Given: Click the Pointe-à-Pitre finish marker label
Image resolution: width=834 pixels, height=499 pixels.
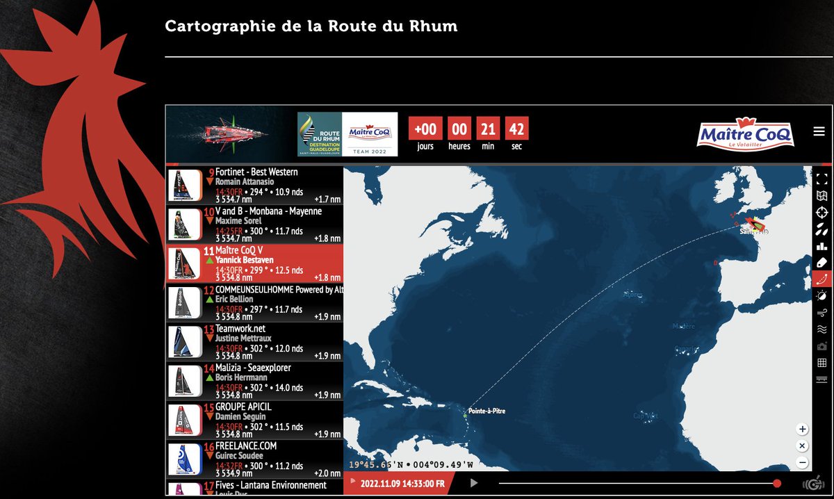Looking at the screenshot, I should (x=486, y=411).
